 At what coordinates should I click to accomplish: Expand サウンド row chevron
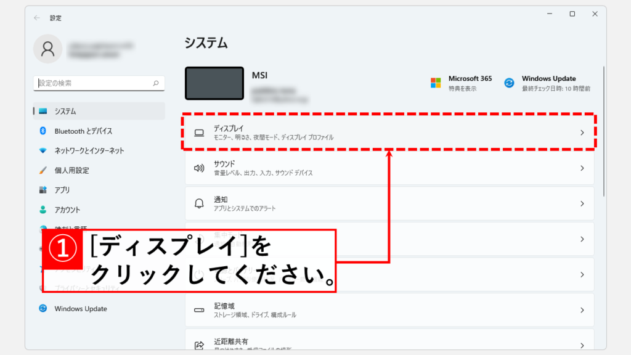[x=582, y=168]
